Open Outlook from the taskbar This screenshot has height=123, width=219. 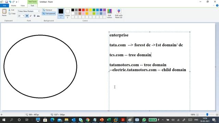[74, 120]
